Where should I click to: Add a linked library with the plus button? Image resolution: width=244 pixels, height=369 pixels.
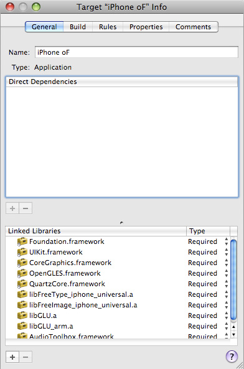[12, 357]
